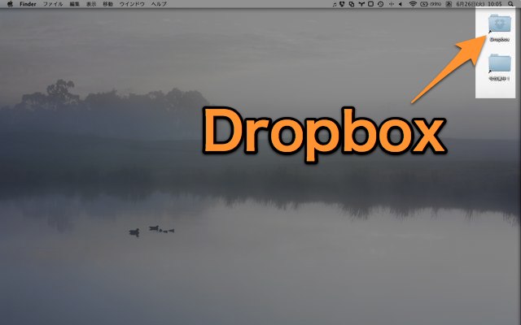Open the volume speaker menu bar icon

[401, 4]
